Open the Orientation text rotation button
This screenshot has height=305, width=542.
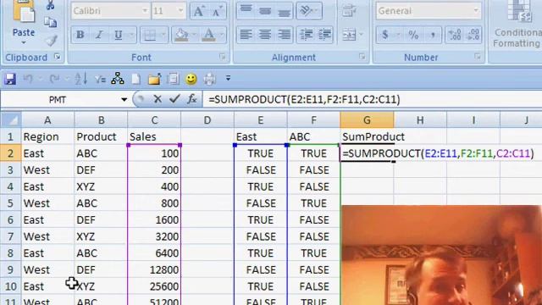pyautogui.click(x=308, y=10)
